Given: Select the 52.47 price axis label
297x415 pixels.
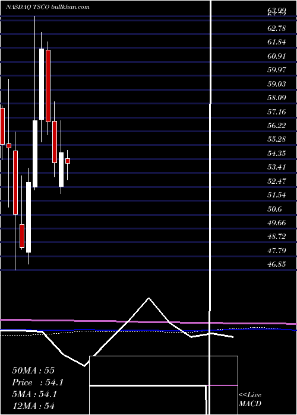Looking at the screenshot, I should tap(277, 181).
